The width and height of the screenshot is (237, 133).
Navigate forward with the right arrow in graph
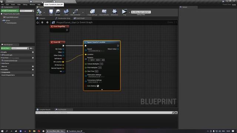47,23
